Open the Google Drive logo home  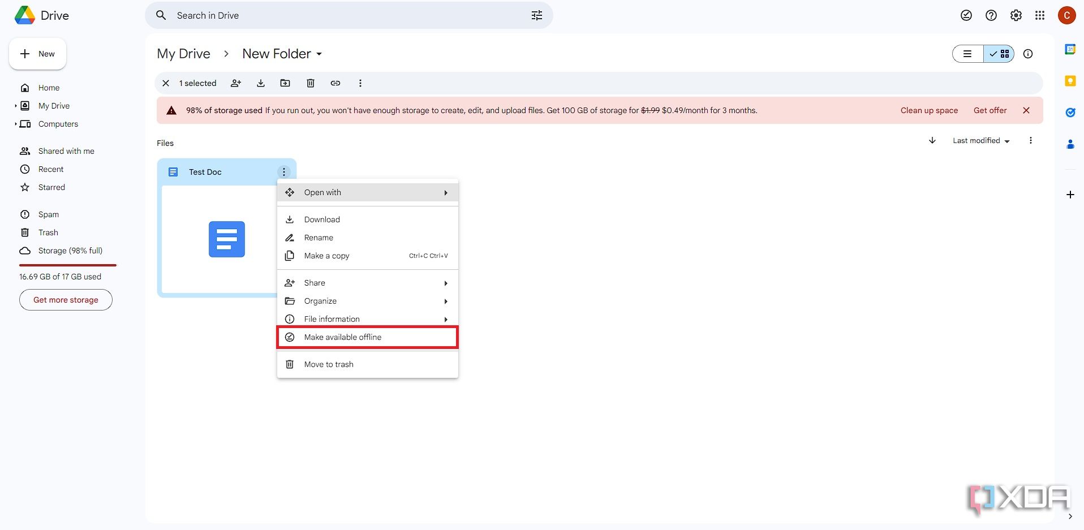41,15
